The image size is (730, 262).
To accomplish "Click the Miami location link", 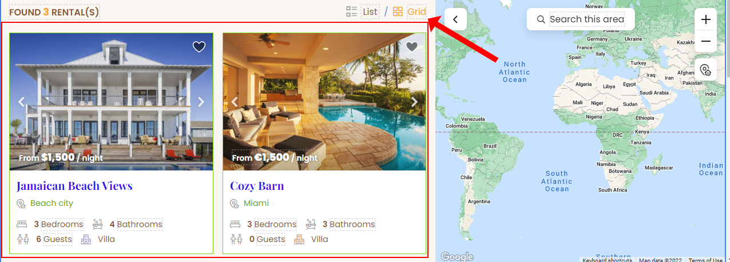I will [256, 203].
